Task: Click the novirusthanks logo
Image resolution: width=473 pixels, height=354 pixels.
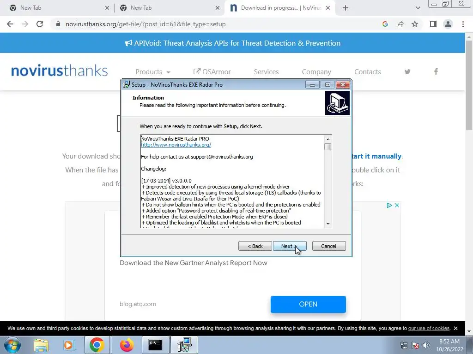Action: pyautogui.click(x=60, y=71)
